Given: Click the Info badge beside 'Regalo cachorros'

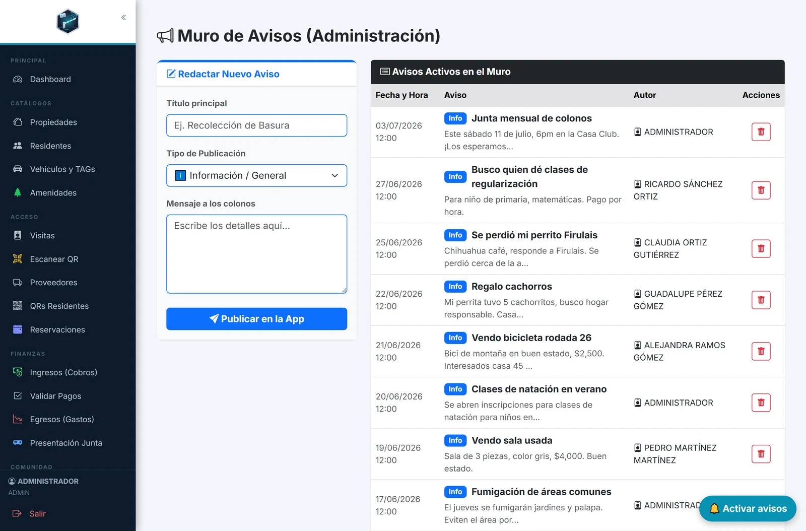Looking at the screenshot, I should [455, 287].
